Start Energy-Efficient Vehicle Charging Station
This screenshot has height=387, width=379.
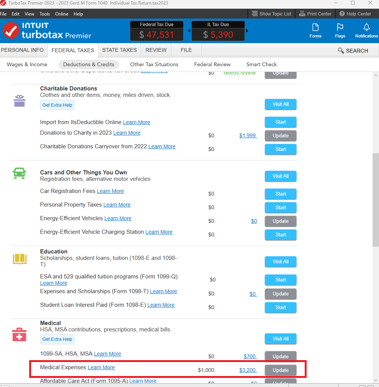[280, 235]
